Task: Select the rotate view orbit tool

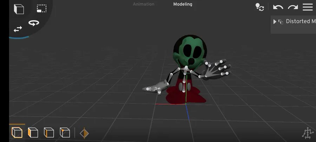Action: click(34, 23)
